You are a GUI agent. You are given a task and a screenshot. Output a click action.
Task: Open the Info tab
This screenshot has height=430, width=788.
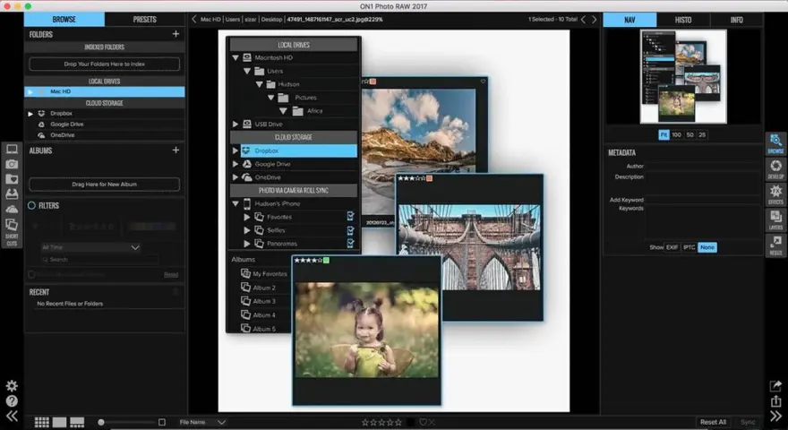click(x=737, y=20)
